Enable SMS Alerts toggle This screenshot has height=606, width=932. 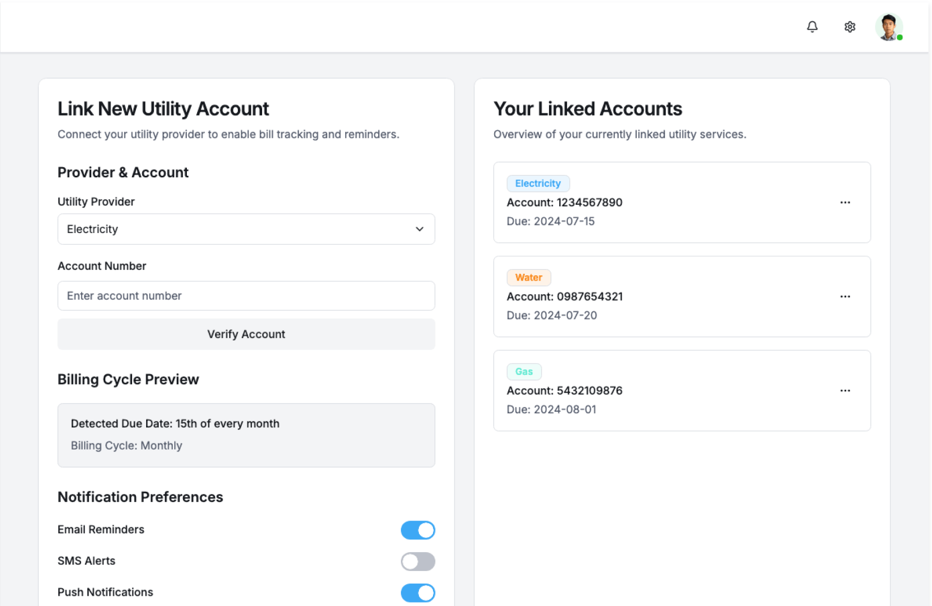(417, 562)
